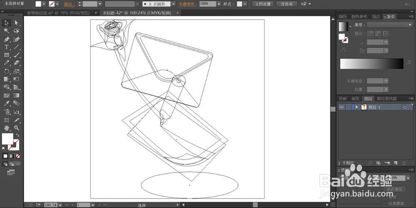The height and width of the screenshot is (208, 416).
Task: Open the 样式 style dropdown
Action: click(x=245, y=4)
